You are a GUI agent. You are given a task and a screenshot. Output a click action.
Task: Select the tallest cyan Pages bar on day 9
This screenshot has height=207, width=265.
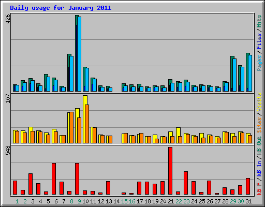pos(79,54)
